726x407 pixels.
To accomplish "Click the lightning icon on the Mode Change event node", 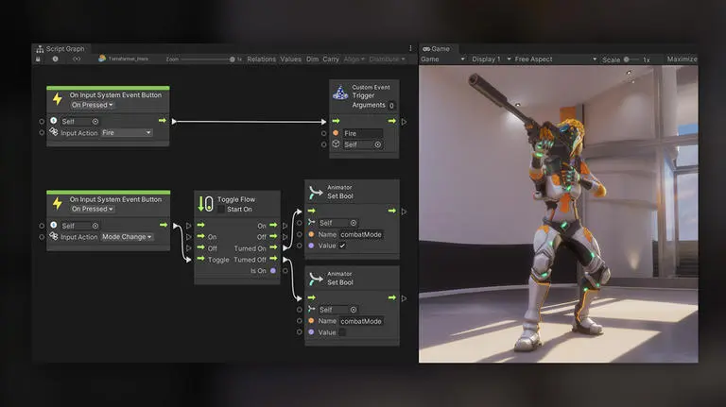I will (58, 203).
